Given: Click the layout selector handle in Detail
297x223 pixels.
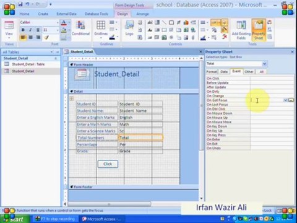Looking at the screenshot, I should (72, 98).
